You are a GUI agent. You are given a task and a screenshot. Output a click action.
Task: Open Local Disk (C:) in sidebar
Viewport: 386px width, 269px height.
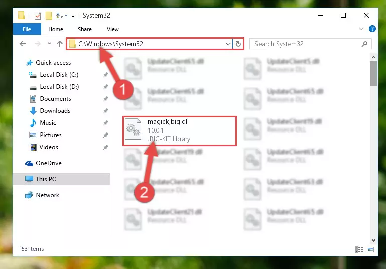point(59,75)
